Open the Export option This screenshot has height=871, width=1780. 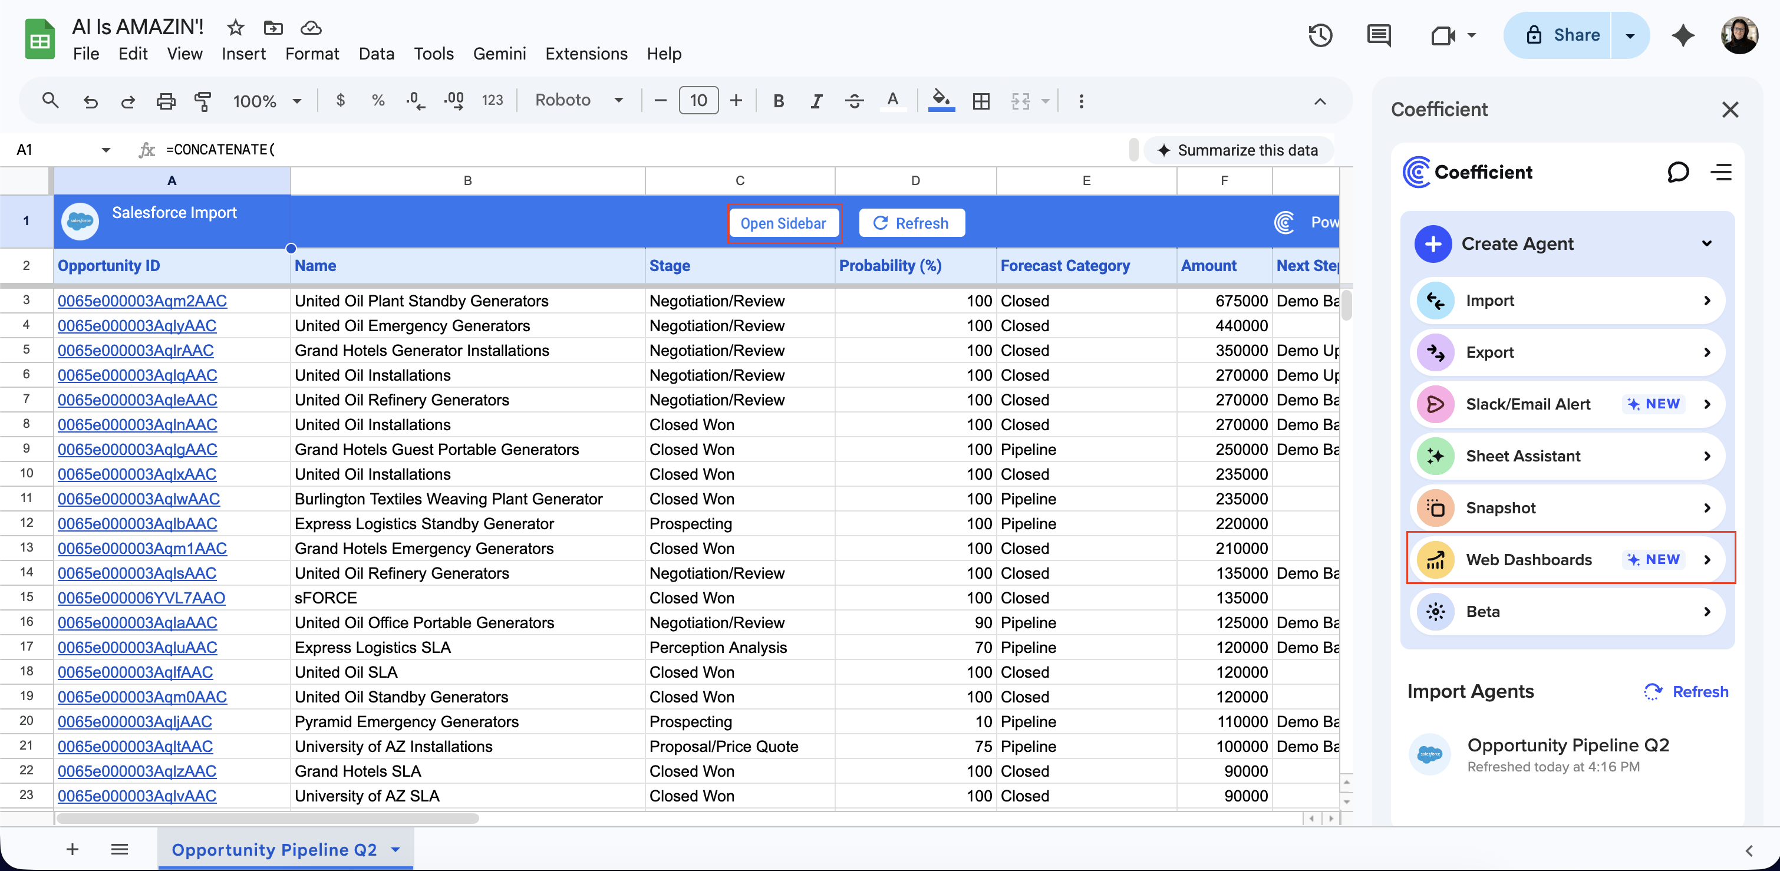[x=1567, y=352]
